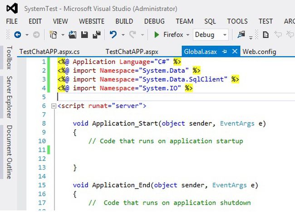Click the comment about application shutdown
Viewport: 295px width, 212px height.
(x=170, y=203)
